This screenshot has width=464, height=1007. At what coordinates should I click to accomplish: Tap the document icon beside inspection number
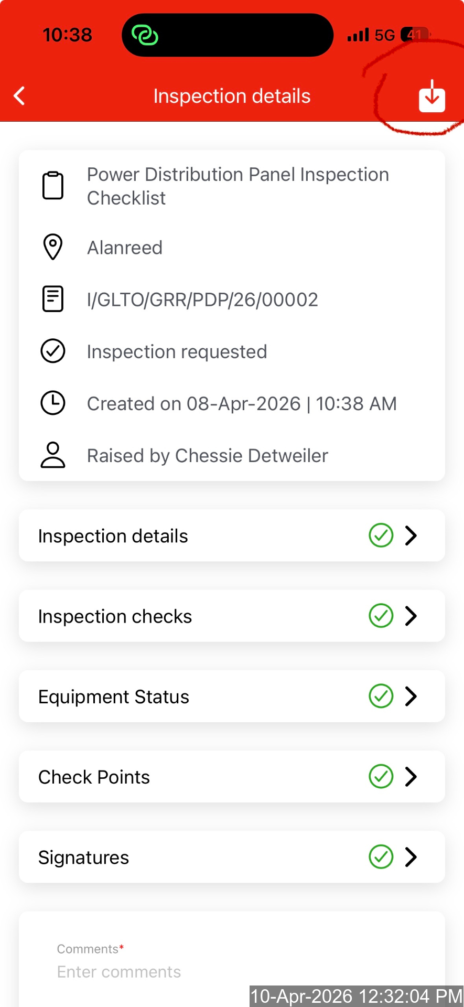(53, 299)
